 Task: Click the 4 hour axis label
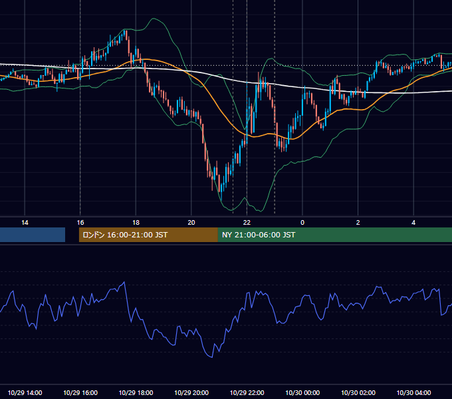click(413, 223)
